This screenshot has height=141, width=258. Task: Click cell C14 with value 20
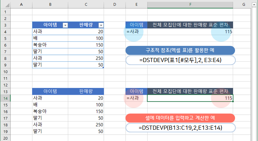86,98
